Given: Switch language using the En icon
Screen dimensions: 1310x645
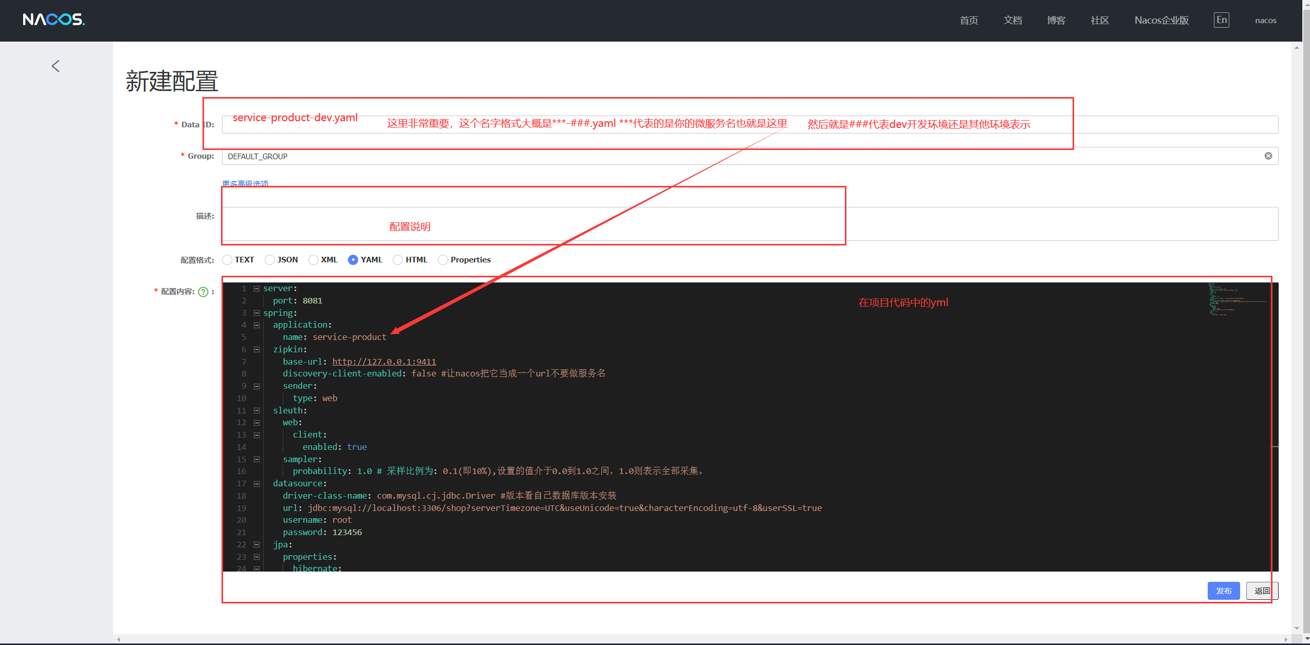Looking at the screenshot, I should (1221, 20).
